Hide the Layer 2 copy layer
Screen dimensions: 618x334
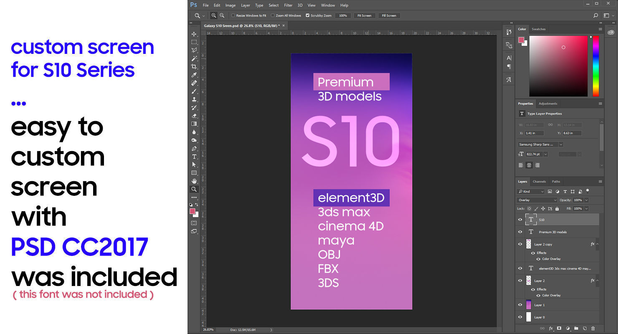pyautogui.click(x=520, y=244)
